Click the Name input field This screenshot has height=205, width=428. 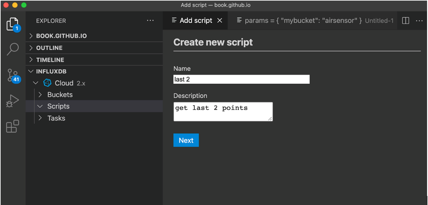pos(241,79)
